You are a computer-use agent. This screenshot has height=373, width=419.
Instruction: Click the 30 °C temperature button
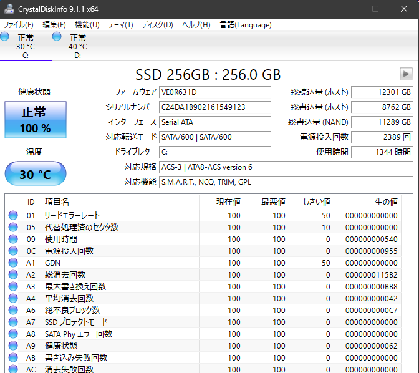(36, 173)
